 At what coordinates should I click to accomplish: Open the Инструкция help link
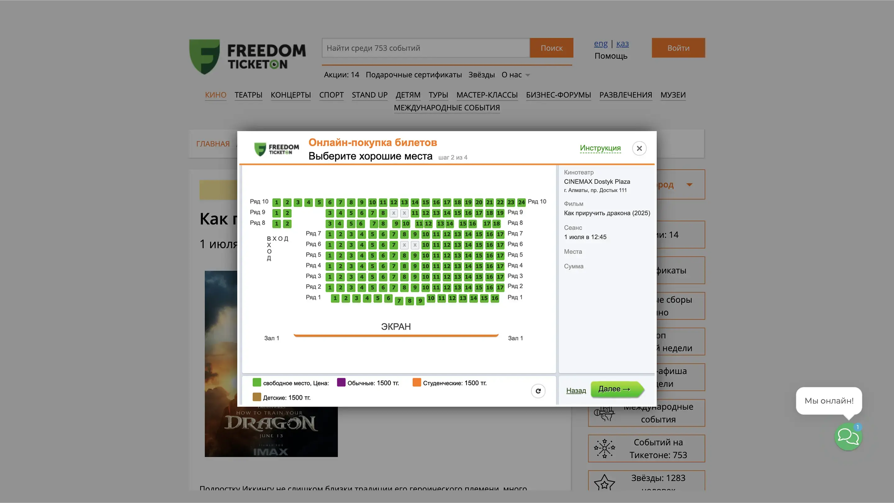point(600,148)
